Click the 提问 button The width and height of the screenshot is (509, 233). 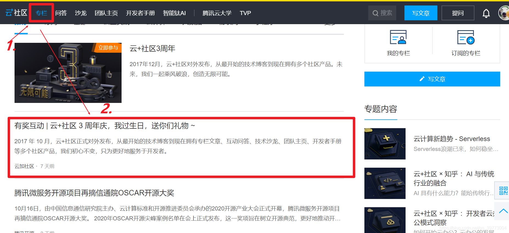click(x=458, y=13)
